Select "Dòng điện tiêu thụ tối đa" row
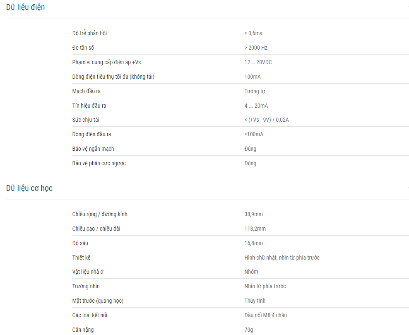 point(241,77)
